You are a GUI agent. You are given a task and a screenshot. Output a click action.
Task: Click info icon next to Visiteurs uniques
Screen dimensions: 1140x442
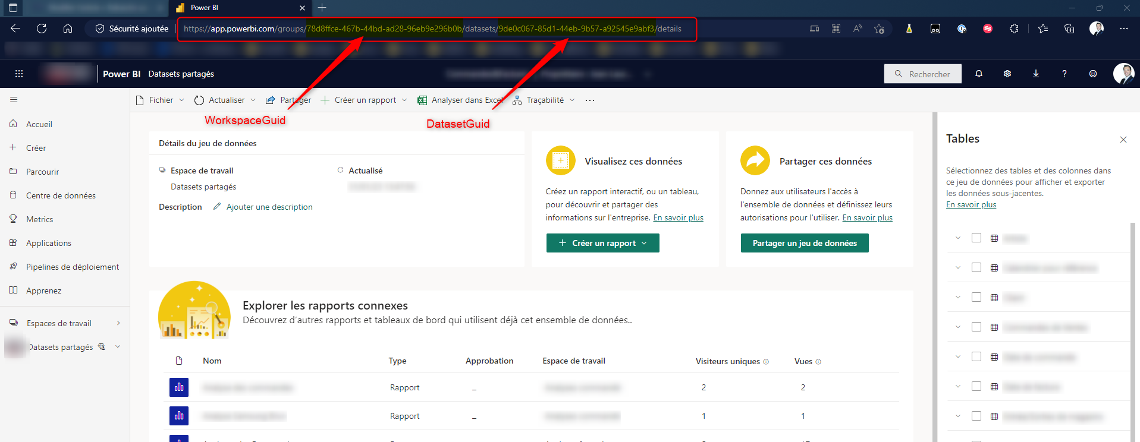pos(766,362)
